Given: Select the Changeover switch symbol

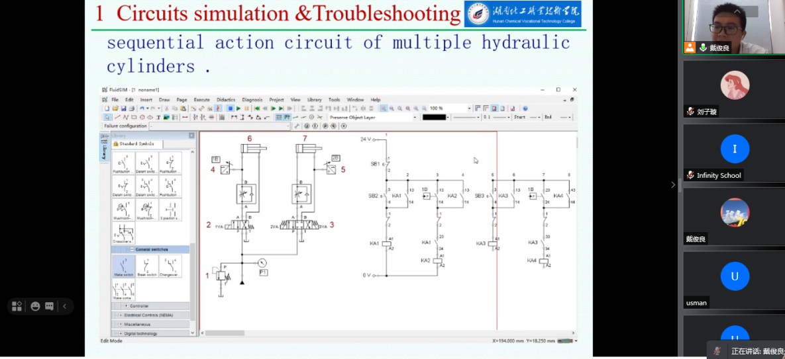Looking at the screenshot, I should pyautogui.click(x=169, y=266).
